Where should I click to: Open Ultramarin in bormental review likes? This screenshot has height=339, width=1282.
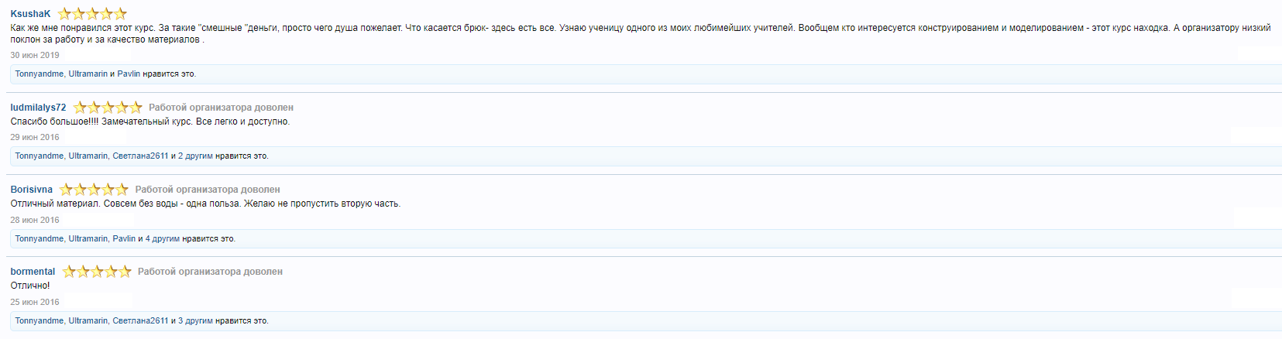[x=88, y=321]
